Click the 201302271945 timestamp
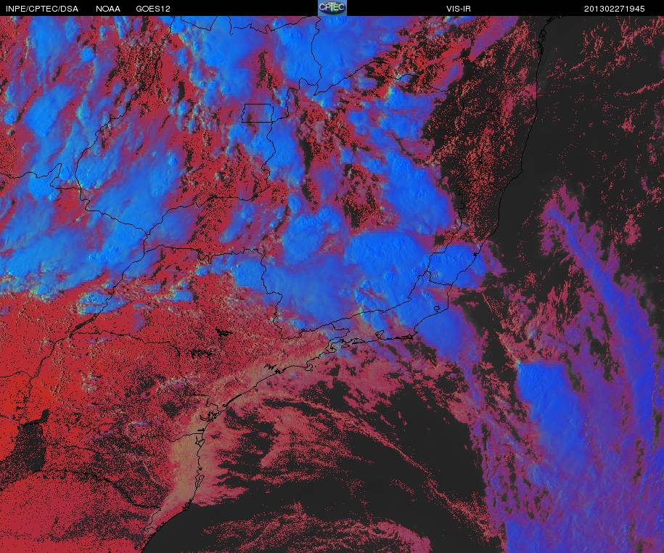Viewport: 664px width, 553px height. coord(615,9)
